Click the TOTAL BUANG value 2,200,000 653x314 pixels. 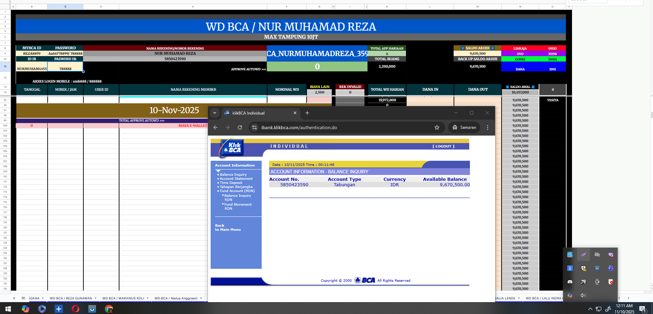pyautogui.click(x=387, y=67)
